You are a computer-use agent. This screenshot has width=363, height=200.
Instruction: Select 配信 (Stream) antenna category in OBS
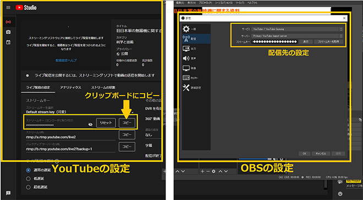196,39
